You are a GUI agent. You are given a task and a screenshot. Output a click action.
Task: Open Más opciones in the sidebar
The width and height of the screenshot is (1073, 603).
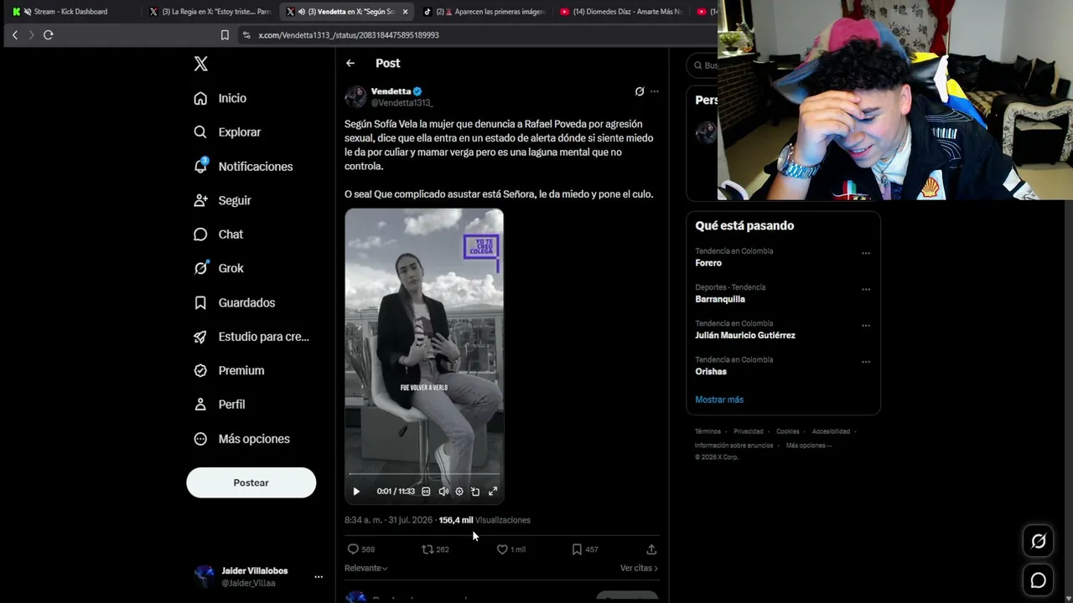click(x=241, y=439)
